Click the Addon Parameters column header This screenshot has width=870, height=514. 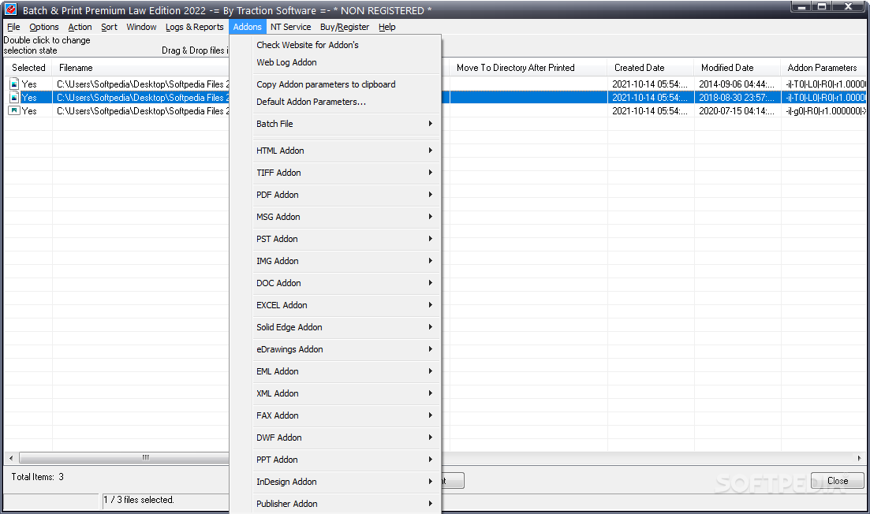pyautogui.click(x=823, y=68)
